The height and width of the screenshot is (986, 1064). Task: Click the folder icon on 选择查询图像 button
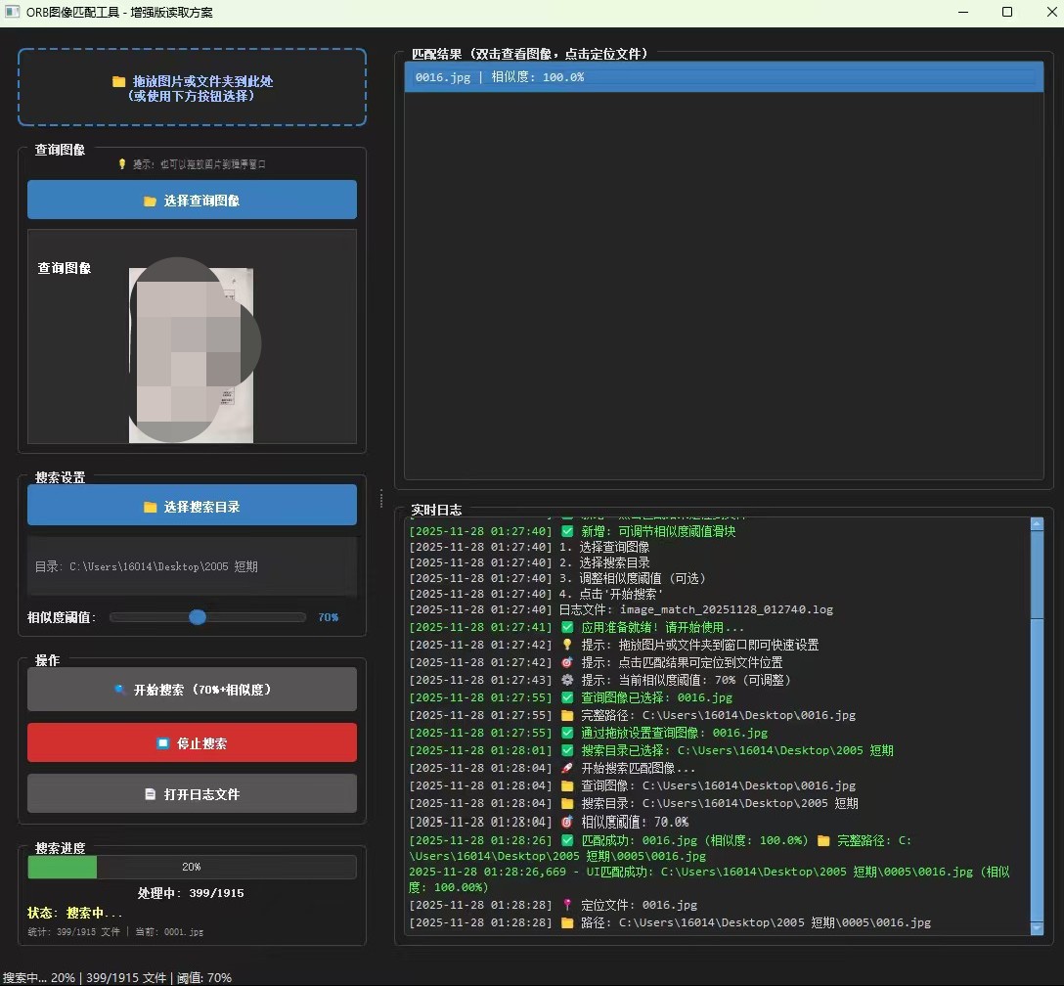coord(150,201)
